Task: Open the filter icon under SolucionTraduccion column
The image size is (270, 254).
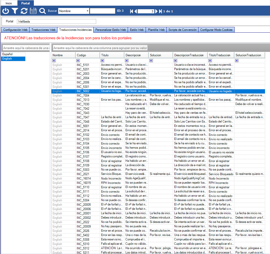Action: coord(237,61)
